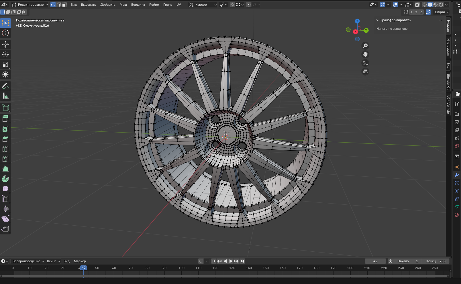Pick the Extrude Region tool

click(x=5, y=119)
